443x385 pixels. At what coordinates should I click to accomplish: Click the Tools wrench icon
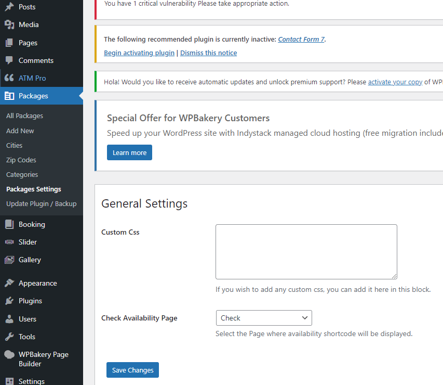point(9,337)
